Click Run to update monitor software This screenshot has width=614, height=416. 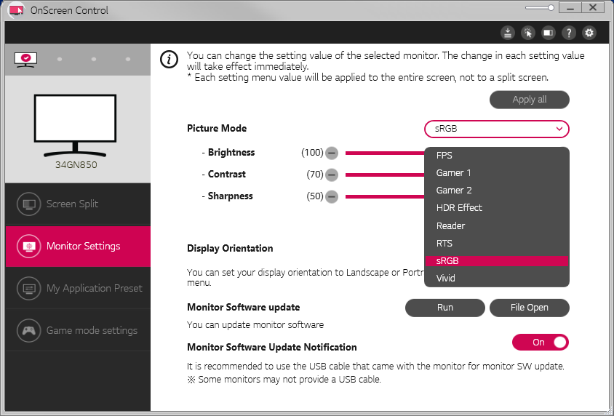pos(444,308)
